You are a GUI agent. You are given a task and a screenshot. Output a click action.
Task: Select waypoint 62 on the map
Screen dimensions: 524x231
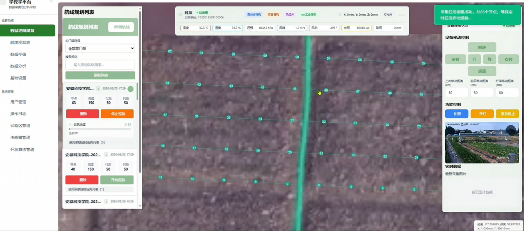(170, 51)
